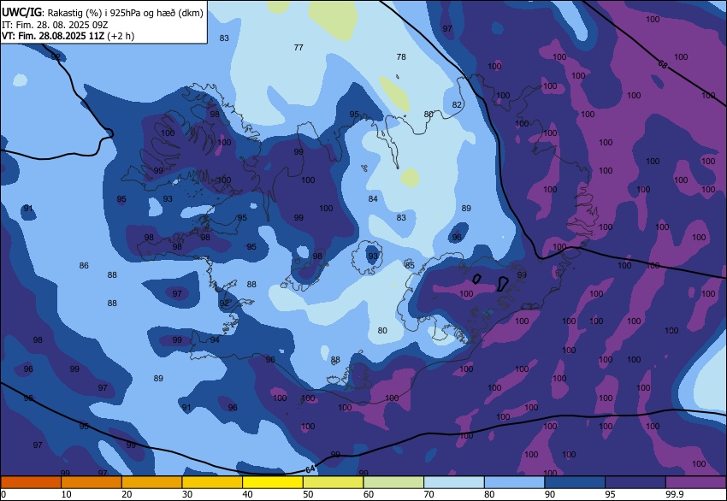Click the '68' height contour label
This screenshot has width=727, height=501.
pyautogui.click(x=663, y=64)
